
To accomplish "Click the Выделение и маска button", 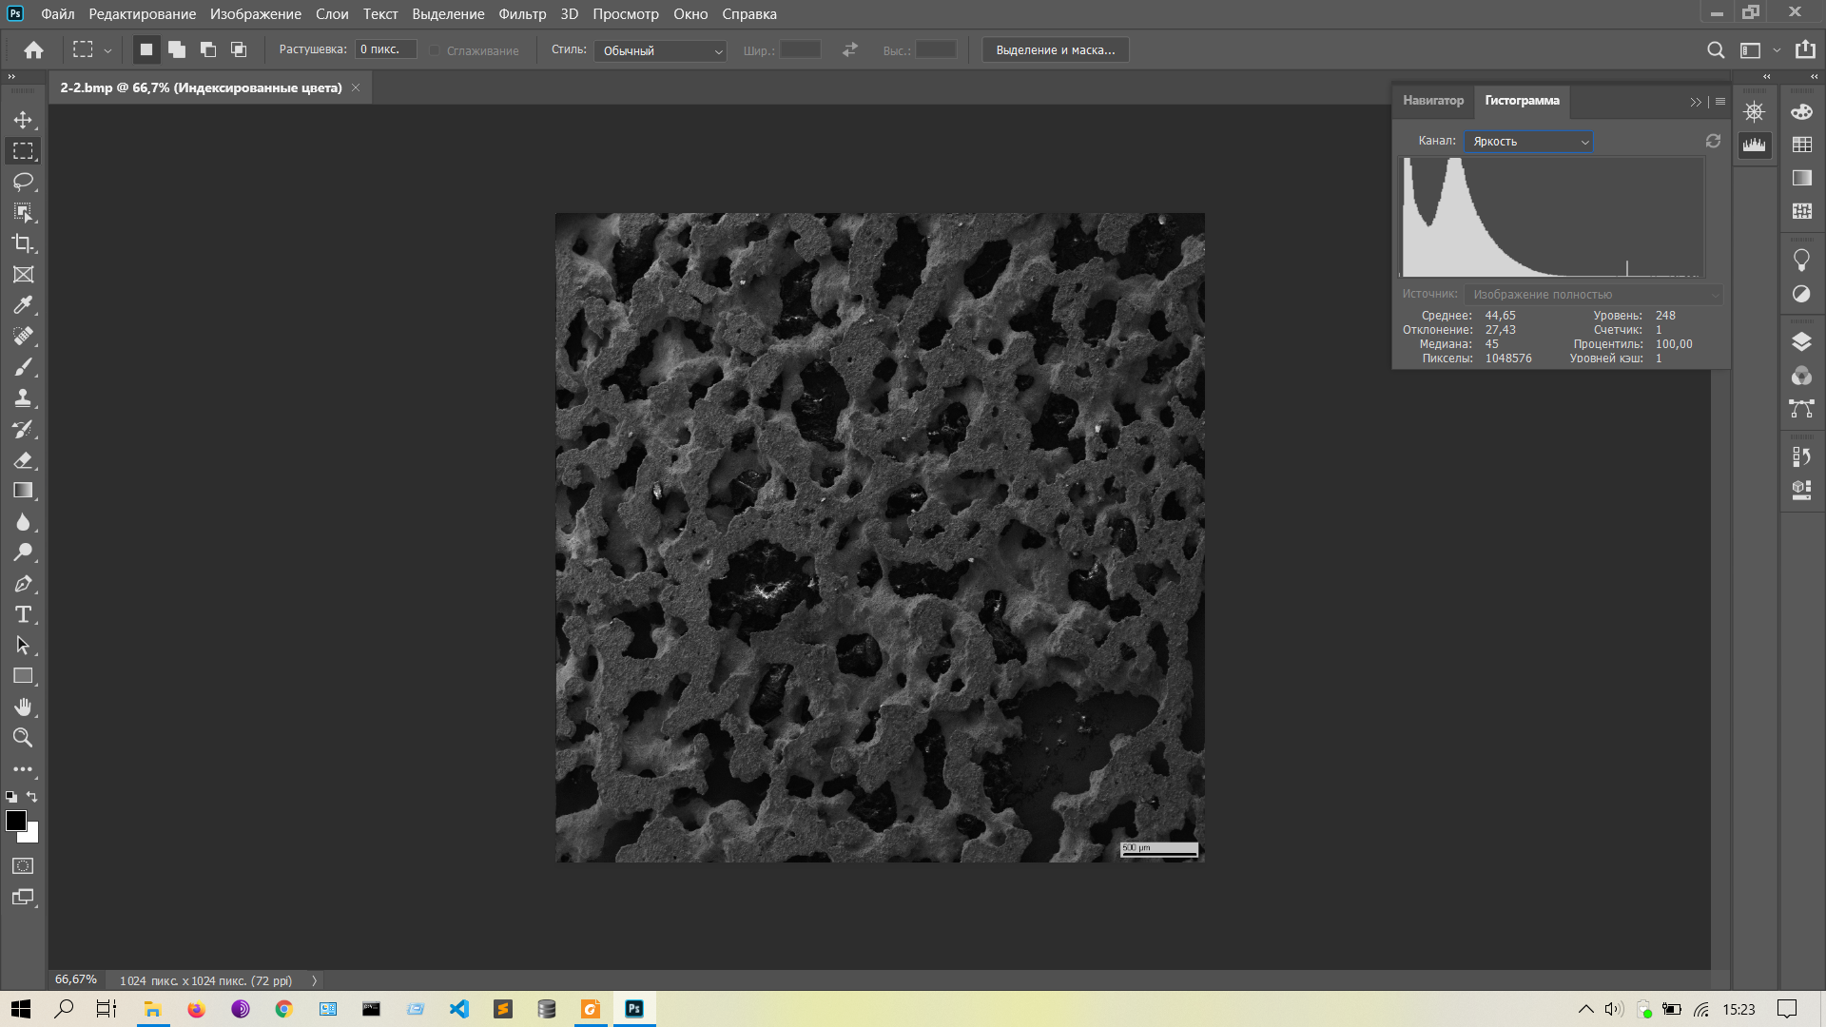I will pyautogui.click(x=1055, y=50).
